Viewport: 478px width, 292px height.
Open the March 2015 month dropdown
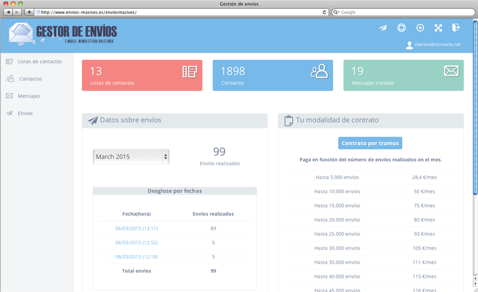click(x=131, y=156)
